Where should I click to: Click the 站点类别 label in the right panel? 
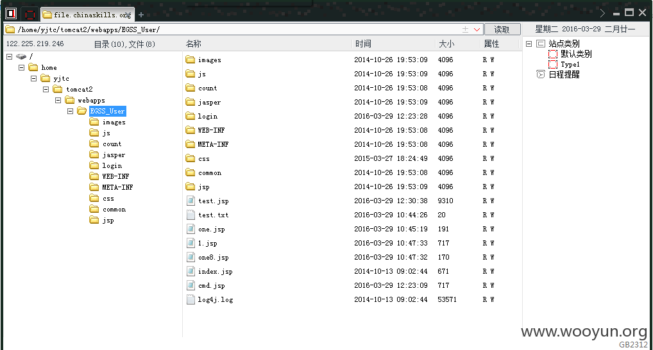click(x=564, y=44)
